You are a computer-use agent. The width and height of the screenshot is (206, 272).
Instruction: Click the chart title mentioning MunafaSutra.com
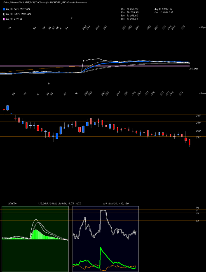(45, 2)
